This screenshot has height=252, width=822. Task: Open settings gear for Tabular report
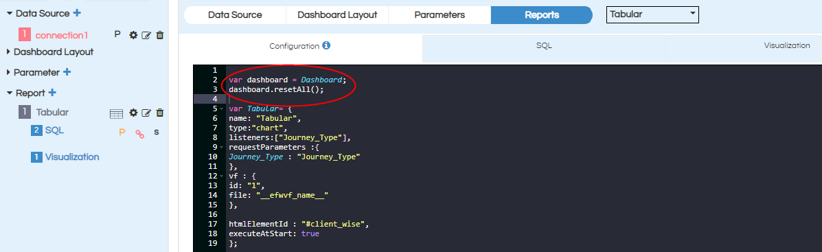(133, 113)
